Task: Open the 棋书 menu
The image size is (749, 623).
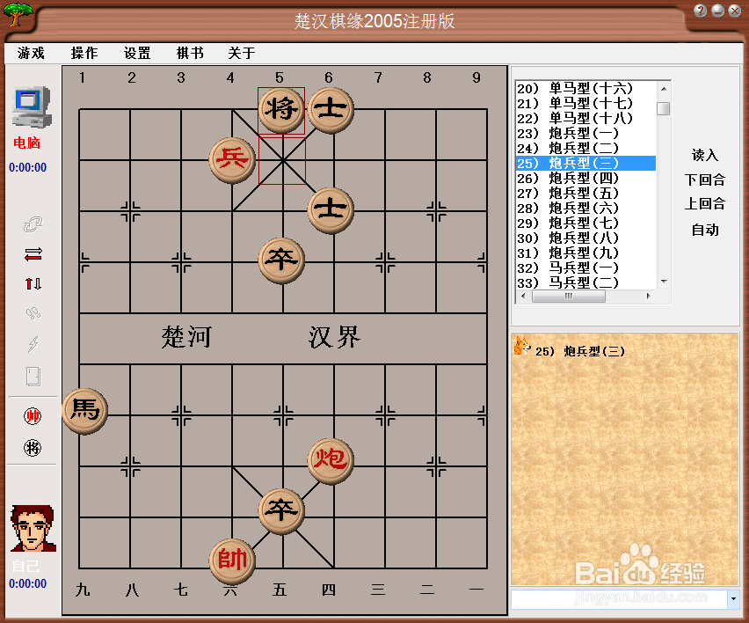Action: 190,53
